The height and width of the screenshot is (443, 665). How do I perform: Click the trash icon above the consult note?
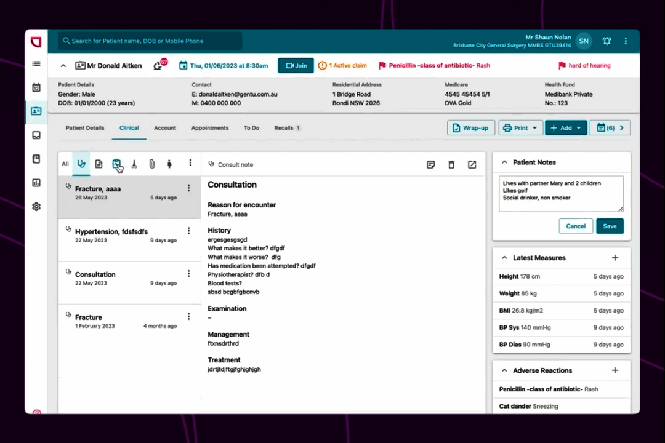coord(451,164)
